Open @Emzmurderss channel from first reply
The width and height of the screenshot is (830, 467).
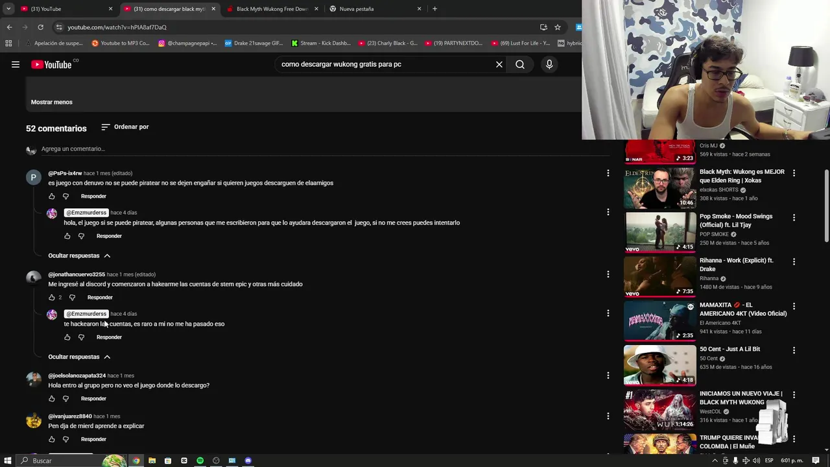(86, 213)
